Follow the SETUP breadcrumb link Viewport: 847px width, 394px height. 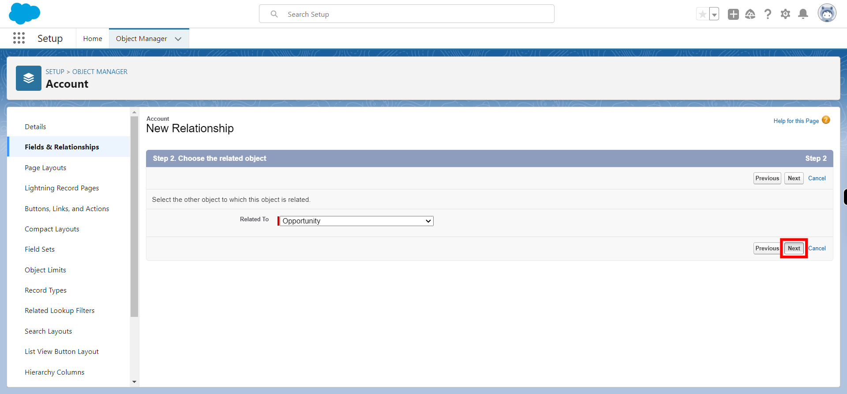coord(55,72)
